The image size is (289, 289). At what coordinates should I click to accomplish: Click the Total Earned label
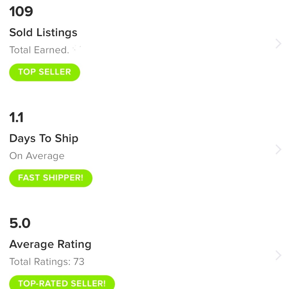click(x=39, y=50)
